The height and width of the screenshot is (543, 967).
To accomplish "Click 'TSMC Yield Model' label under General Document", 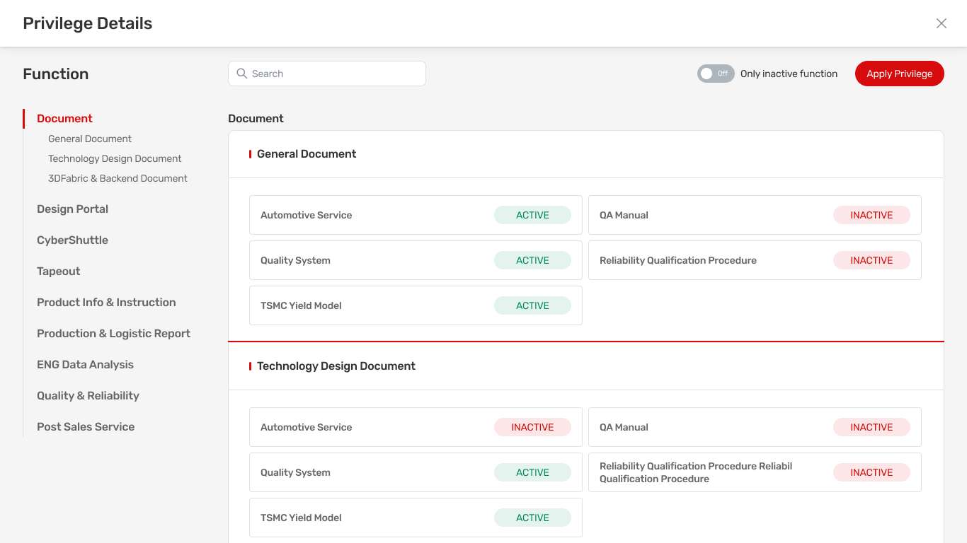I will [x=301, y=305].
